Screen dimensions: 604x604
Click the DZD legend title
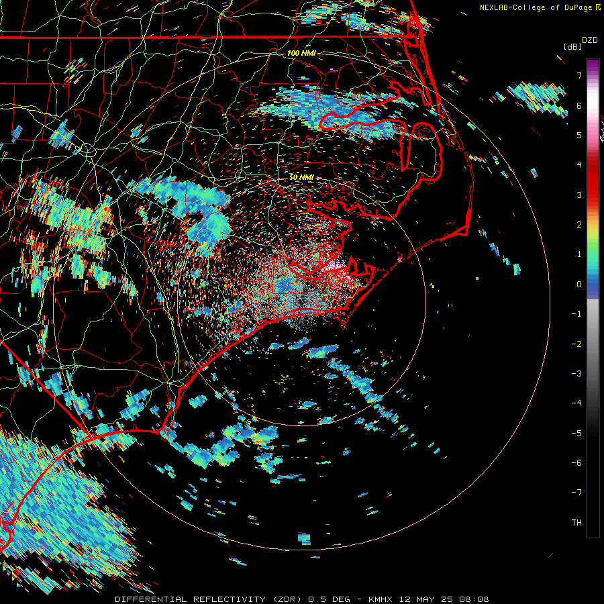590,40
